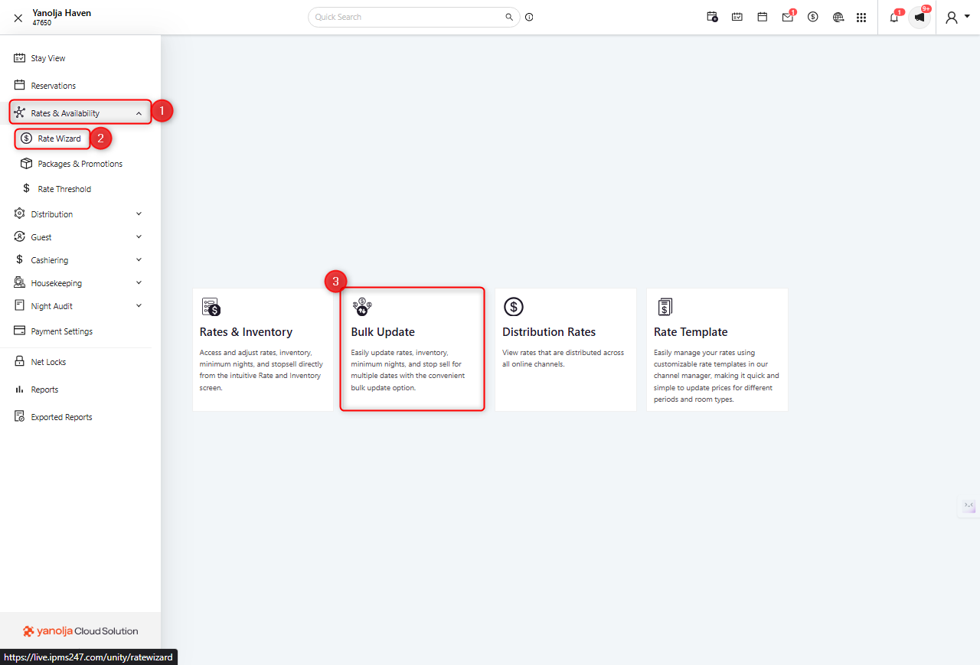Screen dimensions: 980x665
Task: Click the Payment Settings card icon
Action: point(19,331)
